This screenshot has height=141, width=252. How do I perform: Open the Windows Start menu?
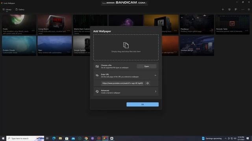click(x=3, y=138)
